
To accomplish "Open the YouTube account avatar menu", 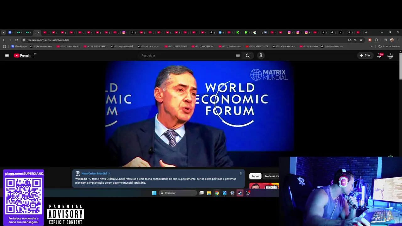I will coord(390,56).
